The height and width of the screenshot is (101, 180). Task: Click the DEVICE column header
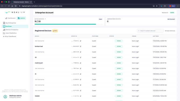coord(37,36)
